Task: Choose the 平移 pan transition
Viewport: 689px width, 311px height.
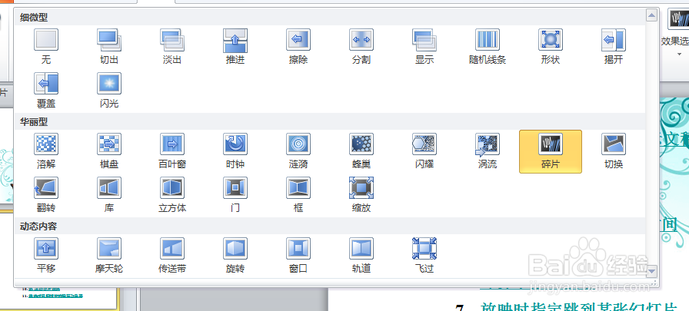Action: click(x=45, y=255)
